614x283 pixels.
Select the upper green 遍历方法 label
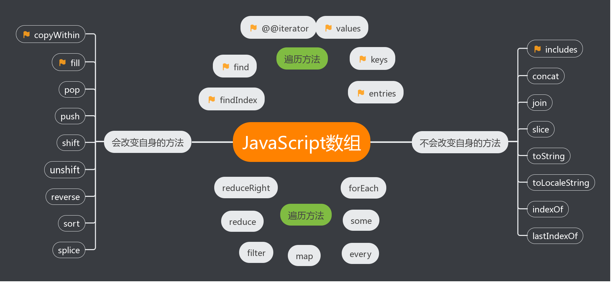click(302, 59)
